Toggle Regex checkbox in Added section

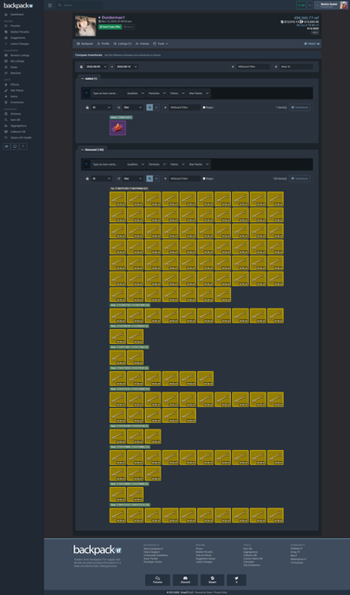click(204, 108)
